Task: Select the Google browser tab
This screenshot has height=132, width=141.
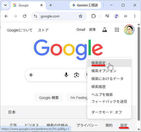Action: click(28, 5)
